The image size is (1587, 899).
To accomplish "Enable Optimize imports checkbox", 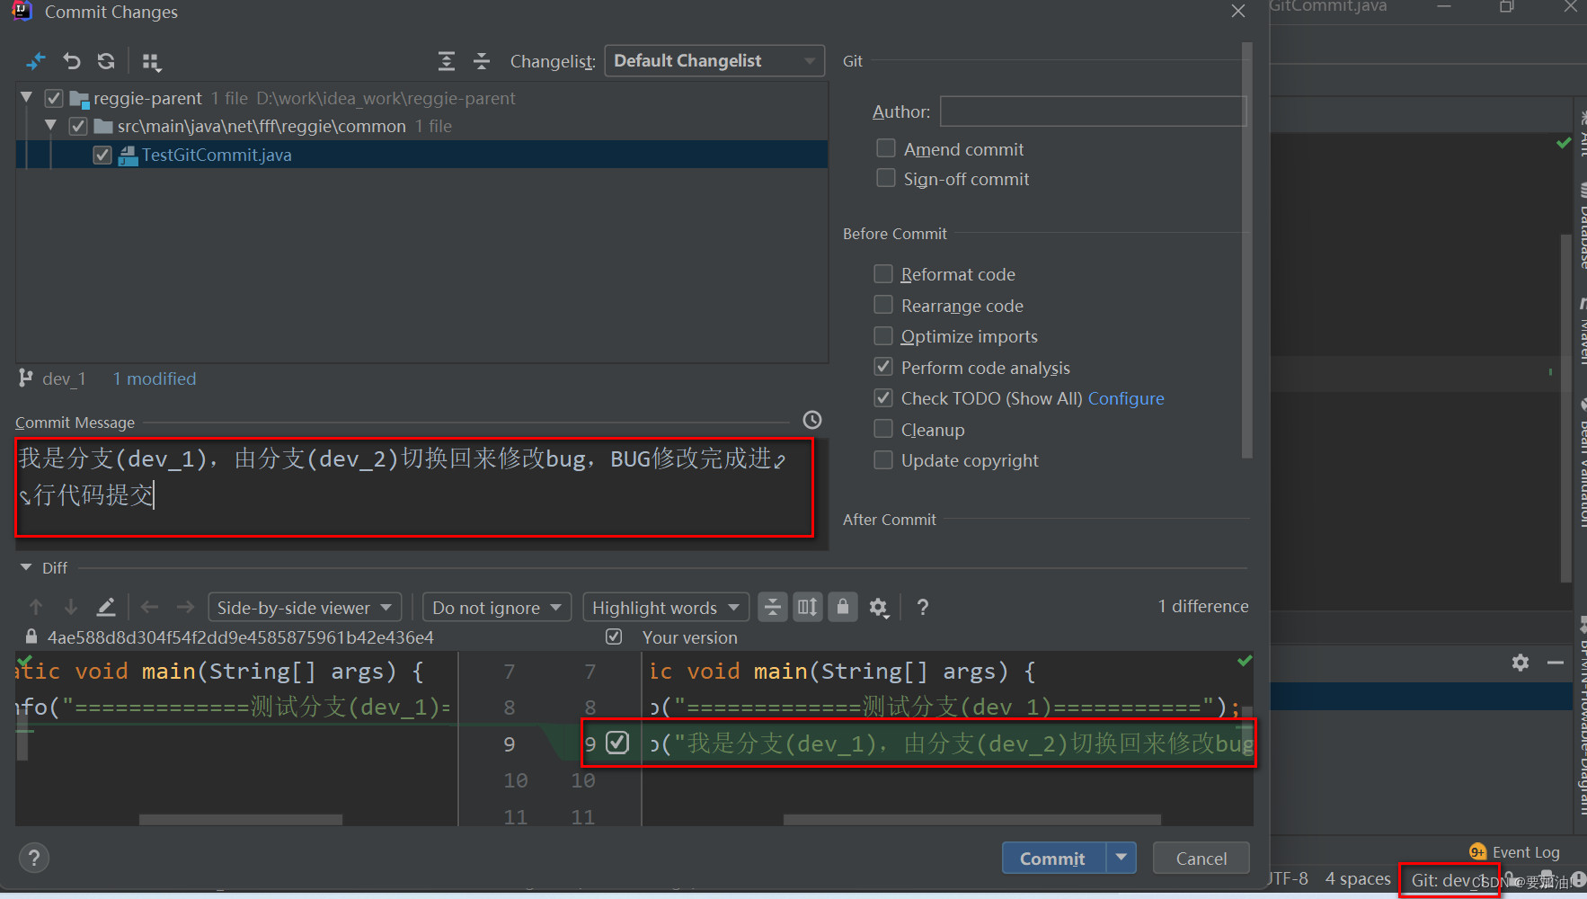I will 883,335.
